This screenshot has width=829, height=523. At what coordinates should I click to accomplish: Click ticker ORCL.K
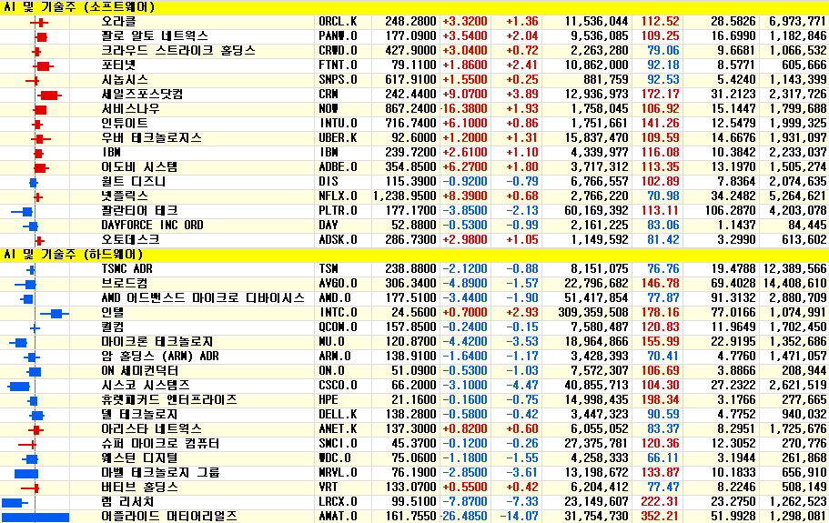(338, 22)
